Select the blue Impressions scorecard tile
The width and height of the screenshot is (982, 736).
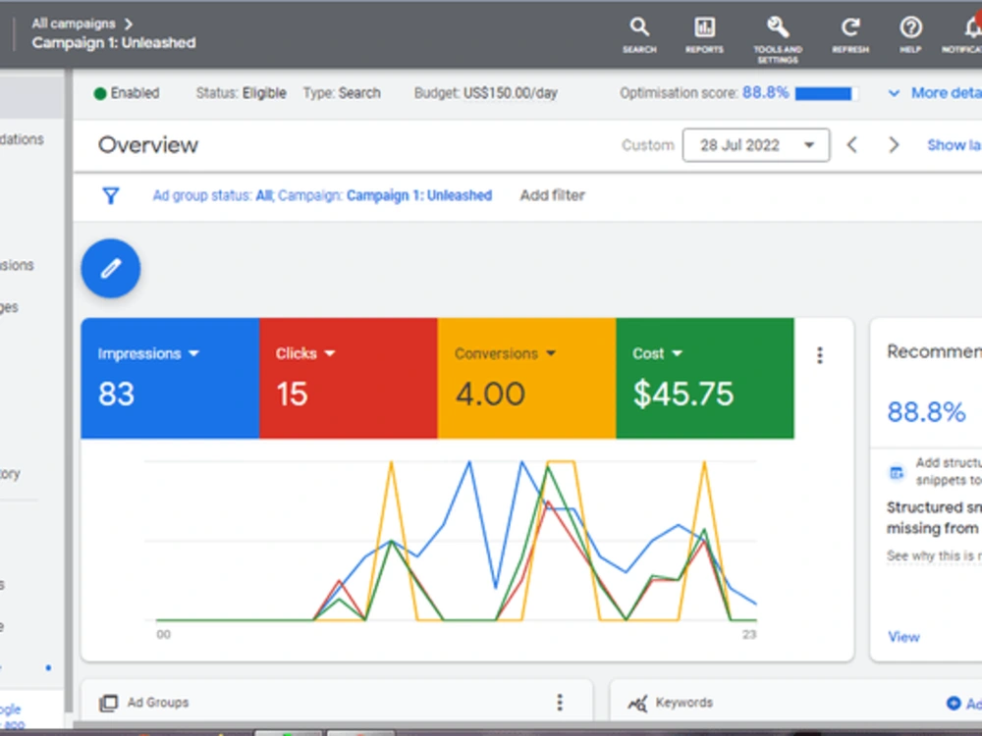tap(170, 378)
